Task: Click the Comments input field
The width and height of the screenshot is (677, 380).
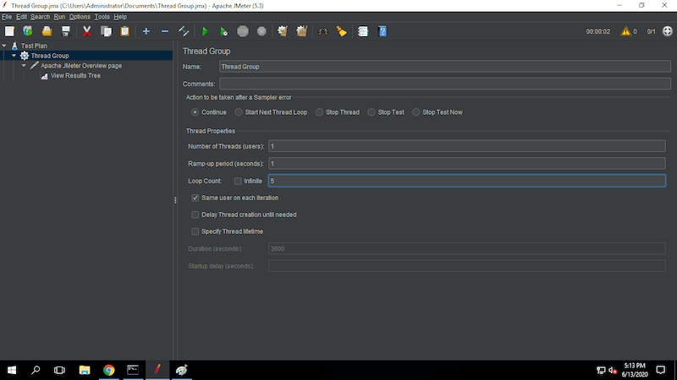Action: [x=445, y=84]
